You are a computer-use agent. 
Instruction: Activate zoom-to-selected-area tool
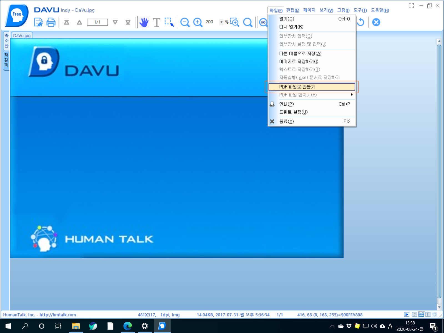[x=235, y=22]
